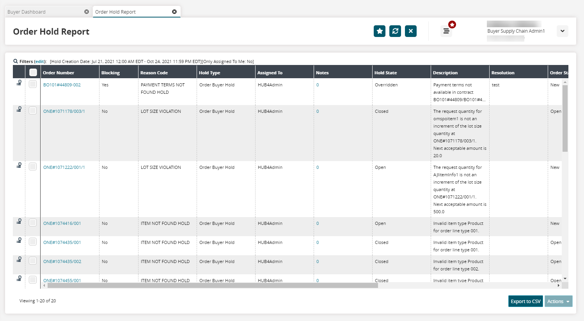This screenshot has width=584, height=321.
Task: Switch to the Buyer Dashboard tab
Action: (27, 12)
